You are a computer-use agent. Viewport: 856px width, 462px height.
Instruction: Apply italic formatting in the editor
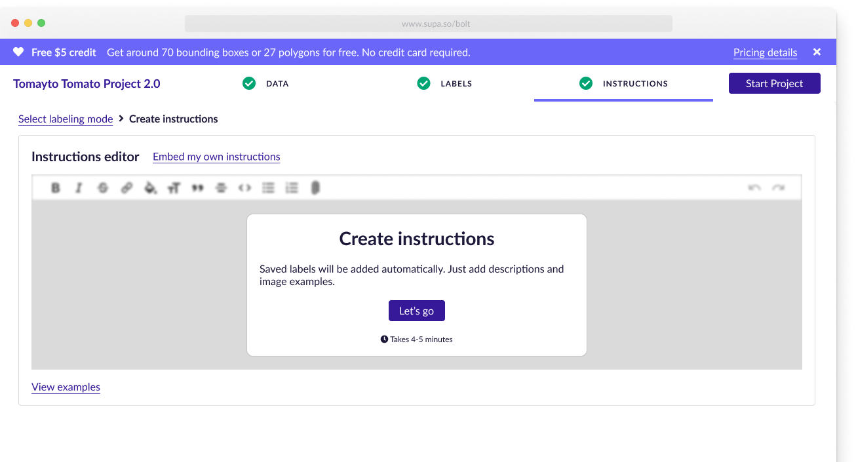pos(79,188)
